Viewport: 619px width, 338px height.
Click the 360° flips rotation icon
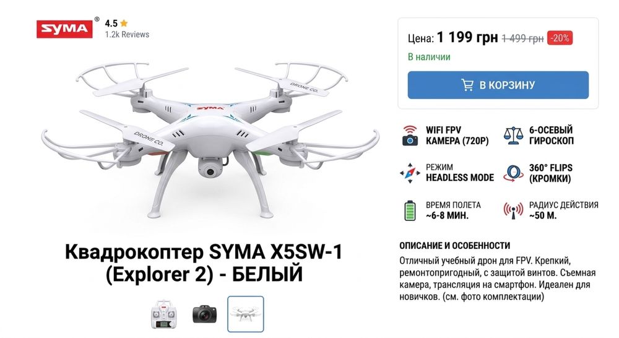pos(513,173)
